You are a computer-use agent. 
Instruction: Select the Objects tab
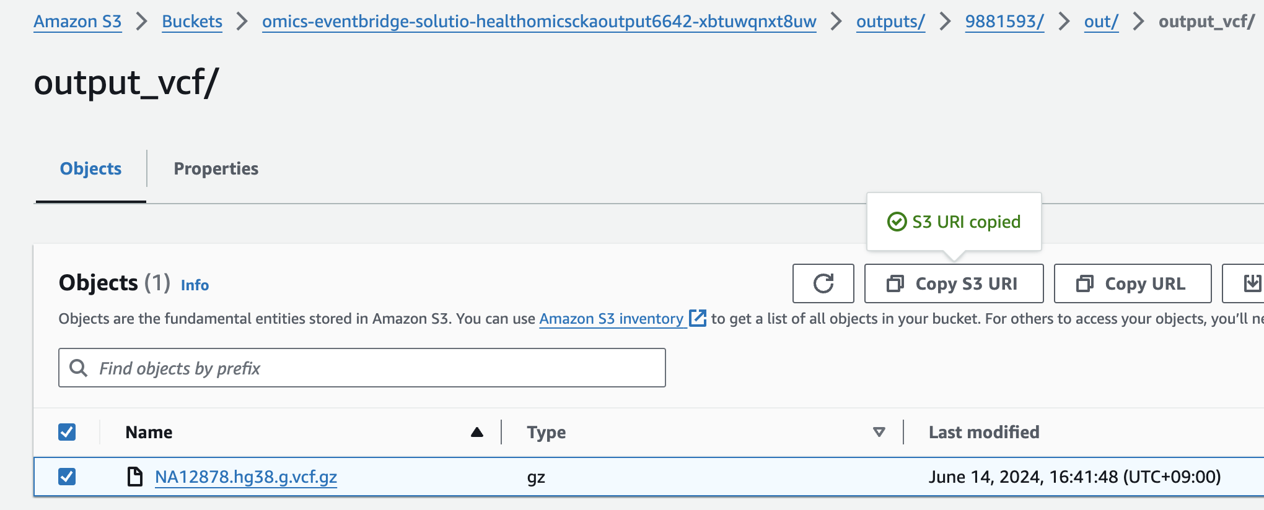(90, 168)
